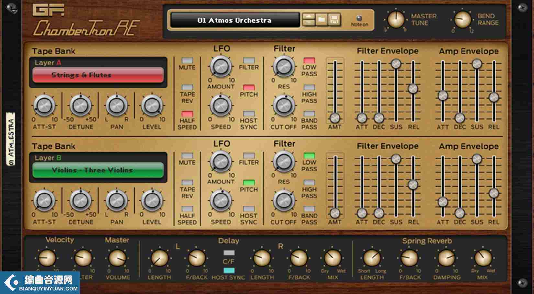The width and height of the screenshot is (534, 294).
Task: Click Layer B filter Cut Off knob
Action: point(284,201)
